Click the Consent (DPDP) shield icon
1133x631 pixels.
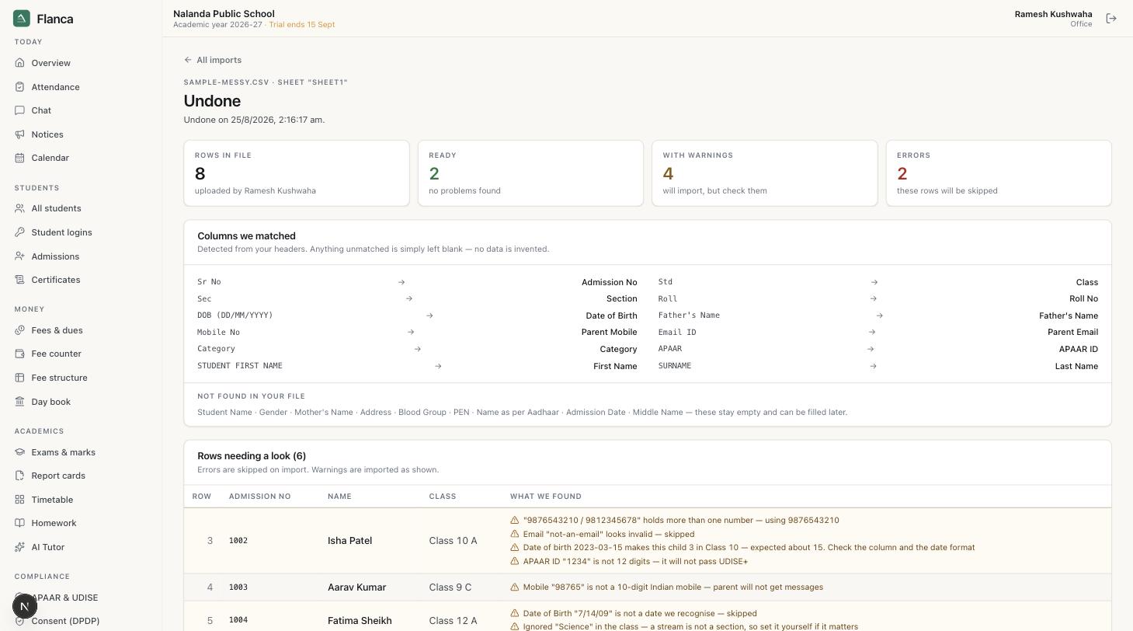pos(19,621)
